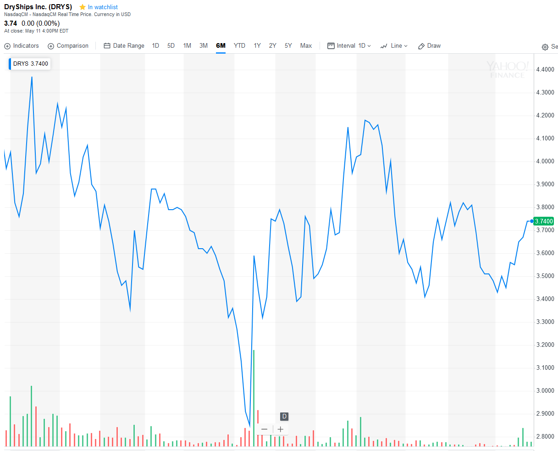Select the 2Y range
Viewport: 558px width, 451px height.
pyautogui.click(x=273, y=46)
